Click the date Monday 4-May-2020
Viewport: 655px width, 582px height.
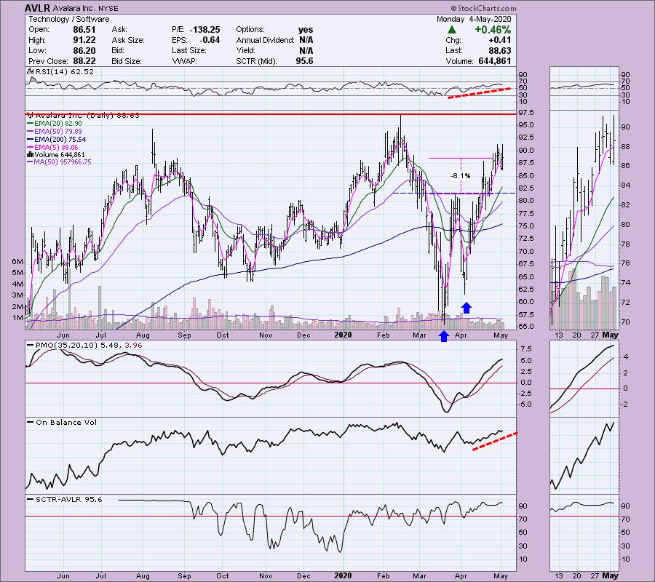pos(474,19)
